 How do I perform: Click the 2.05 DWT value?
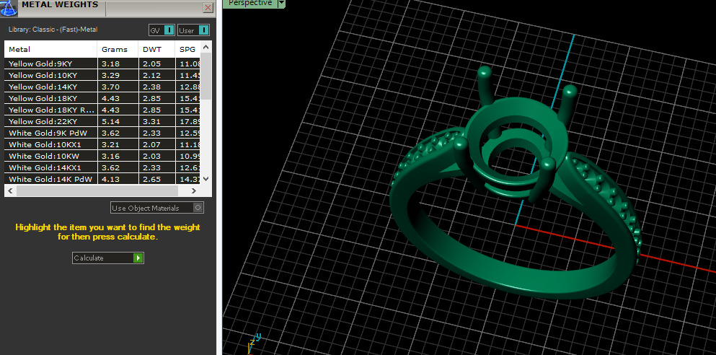point(151,63)
